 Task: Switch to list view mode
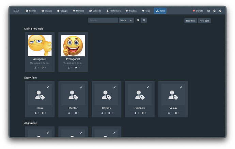(144, 20)
